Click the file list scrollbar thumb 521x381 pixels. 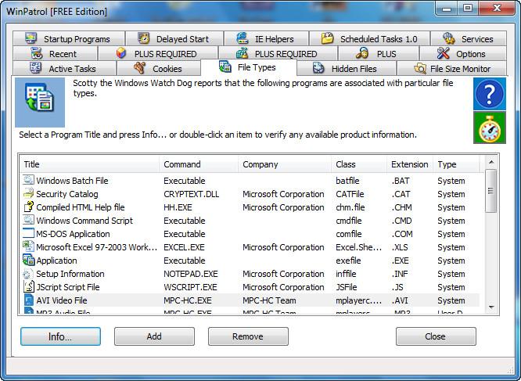point(491,191)
